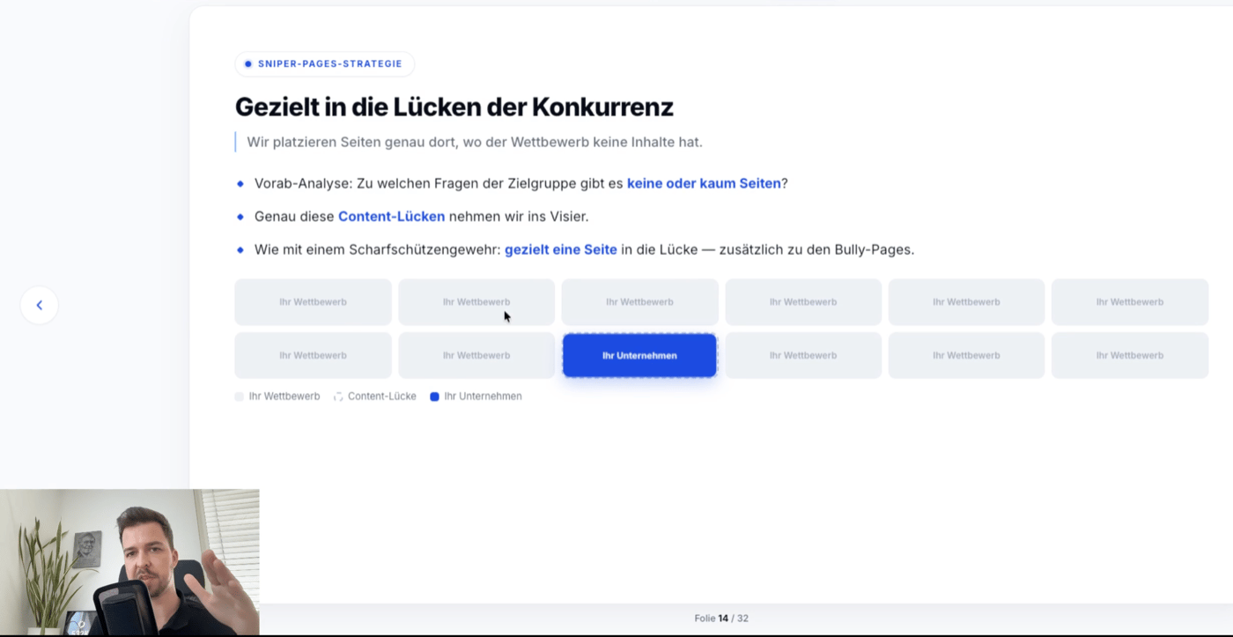Click the presenter webcam video thumbnail

(x=129, y=562)
